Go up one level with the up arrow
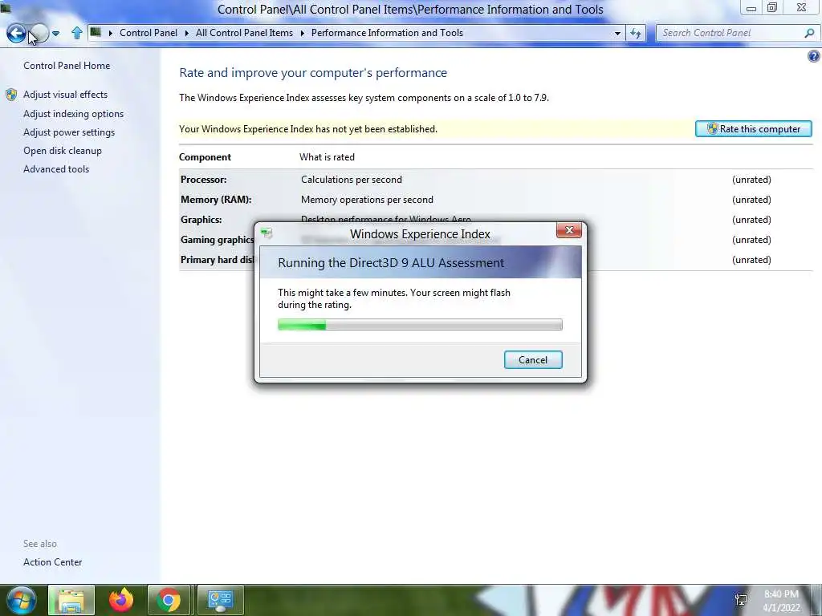The image size is (822, 616). (77, 33)
